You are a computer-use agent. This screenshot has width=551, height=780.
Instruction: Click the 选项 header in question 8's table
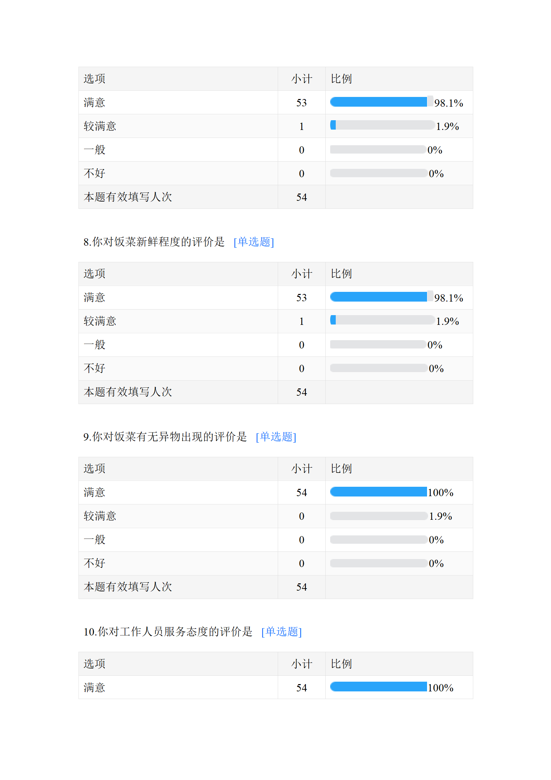click(94, 274)
